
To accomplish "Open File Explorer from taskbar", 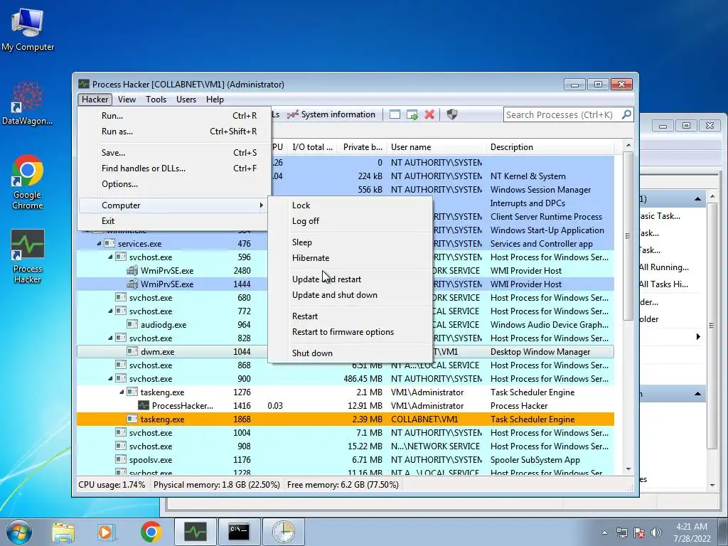I will (x=63, y=532).
